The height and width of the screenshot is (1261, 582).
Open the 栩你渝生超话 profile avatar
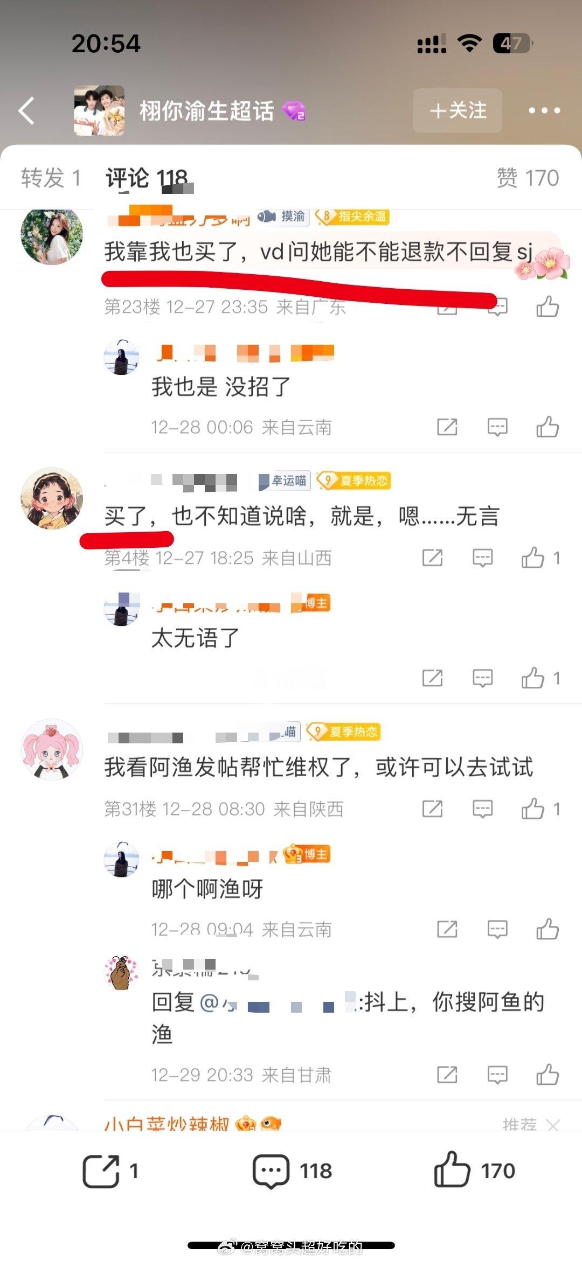99,110
